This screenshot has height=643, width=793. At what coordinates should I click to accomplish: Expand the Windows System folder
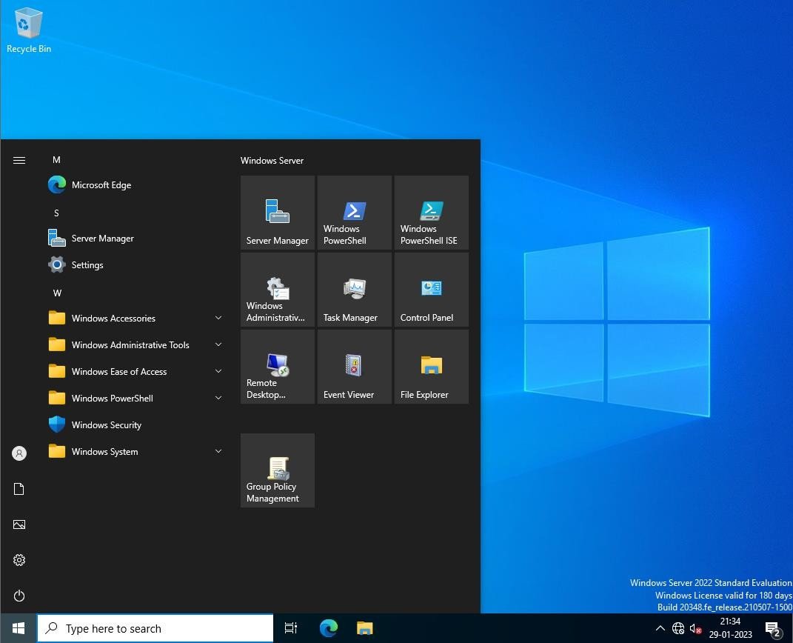coord(135,452)
